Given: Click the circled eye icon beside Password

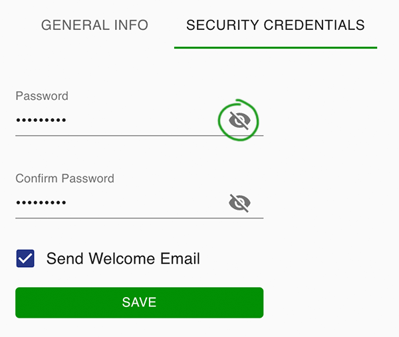Looking at the screenshot, I should (239, 121).
